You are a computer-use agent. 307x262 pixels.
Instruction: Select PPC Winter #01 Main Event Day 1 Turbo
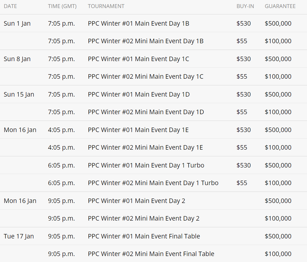pos(146,165)
